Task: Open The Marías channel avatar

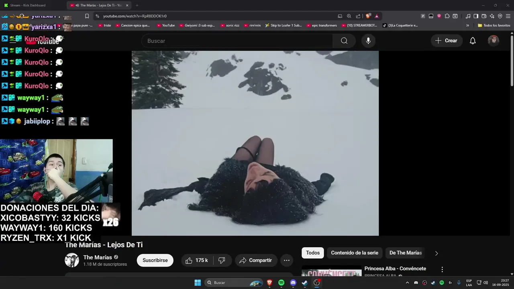Action: pyautogui.click(x=72, y=260)
